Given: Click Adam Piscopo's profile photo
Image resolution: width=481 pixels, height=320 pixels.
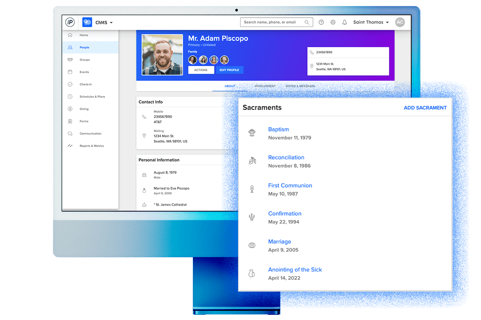Looking at the screenshot, I should point(162,55).
